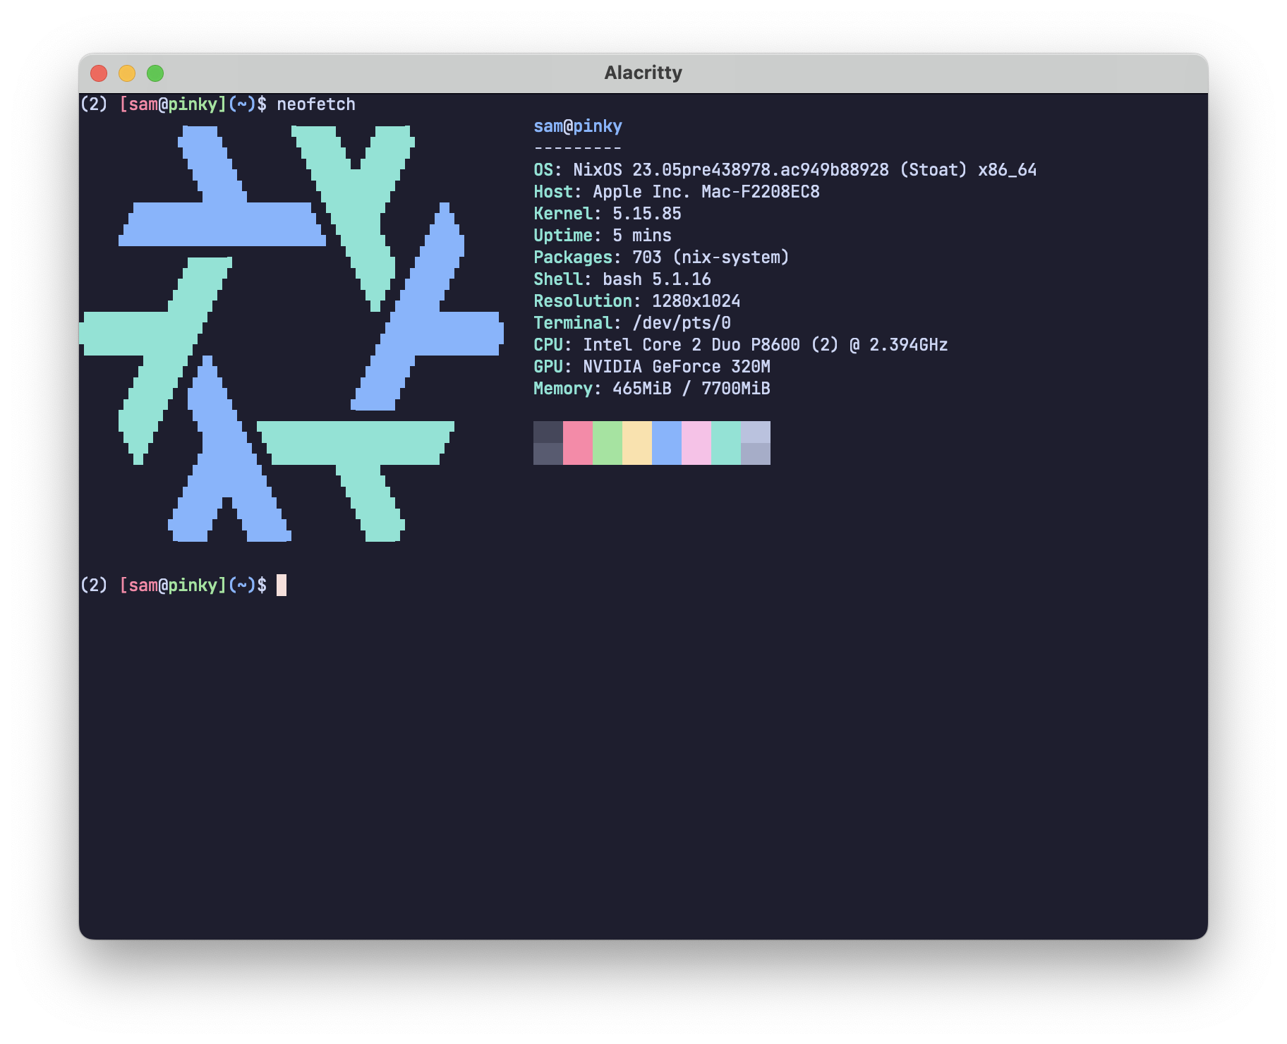Click the salmon-pink color block in palette
Screen dimensions: 1287x1044
578,443
